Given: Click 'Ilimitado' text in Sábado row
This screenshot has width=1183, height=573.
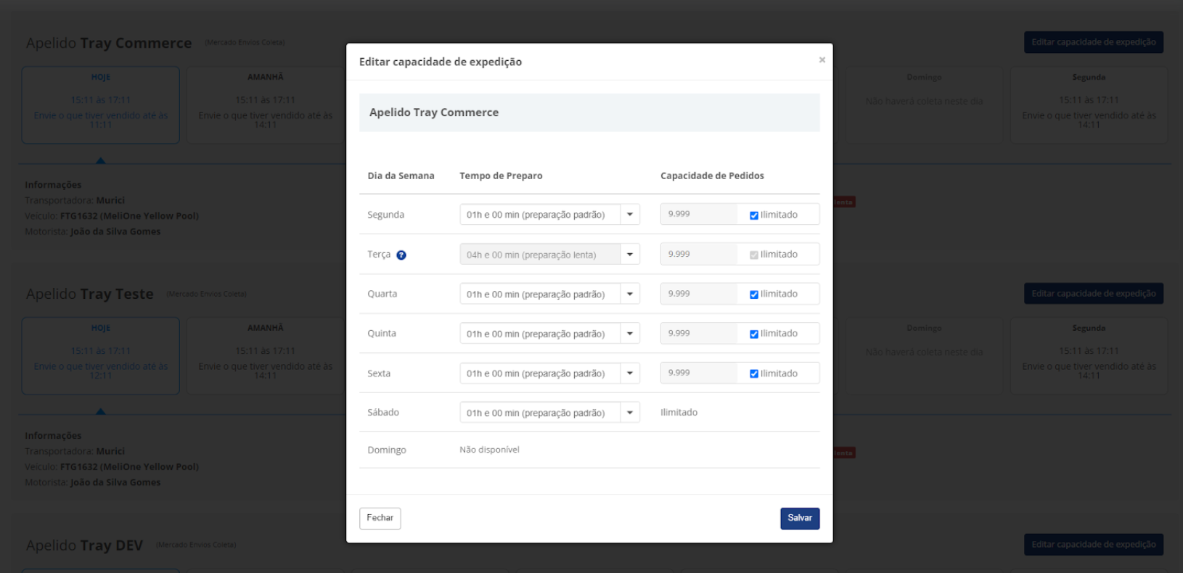Looking at the screenshot, I should tap(679, 412).
